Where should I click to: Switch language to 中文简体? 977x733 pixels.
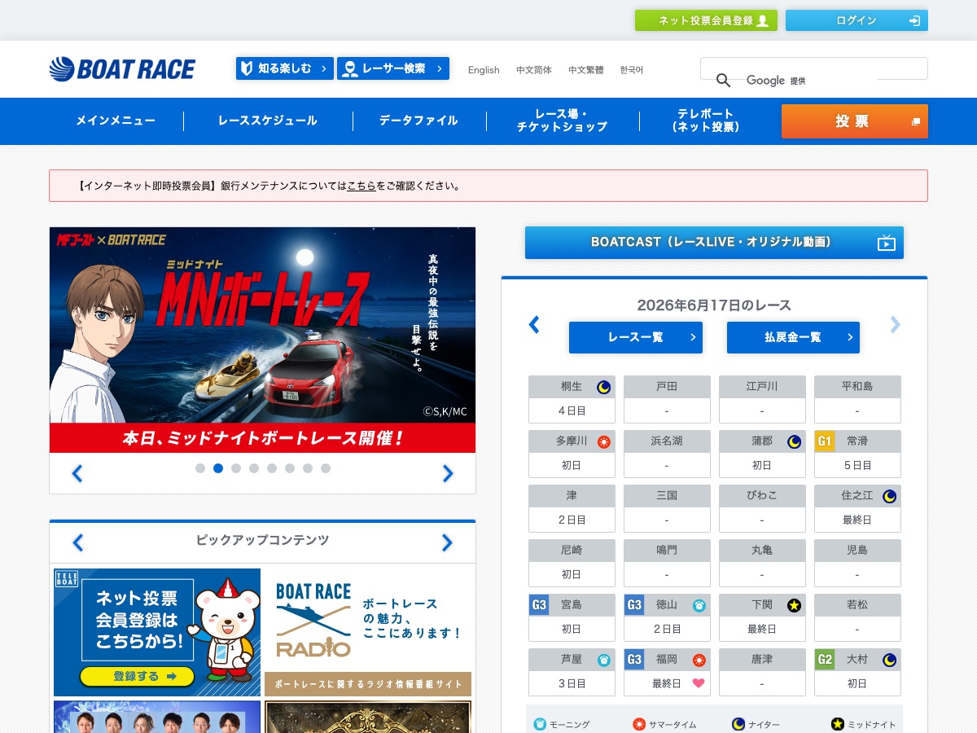[x=534, y=70]
